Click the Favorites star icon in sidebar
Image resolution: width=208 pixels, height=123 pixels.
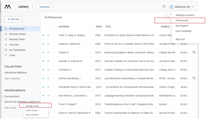tap(6, 45)
